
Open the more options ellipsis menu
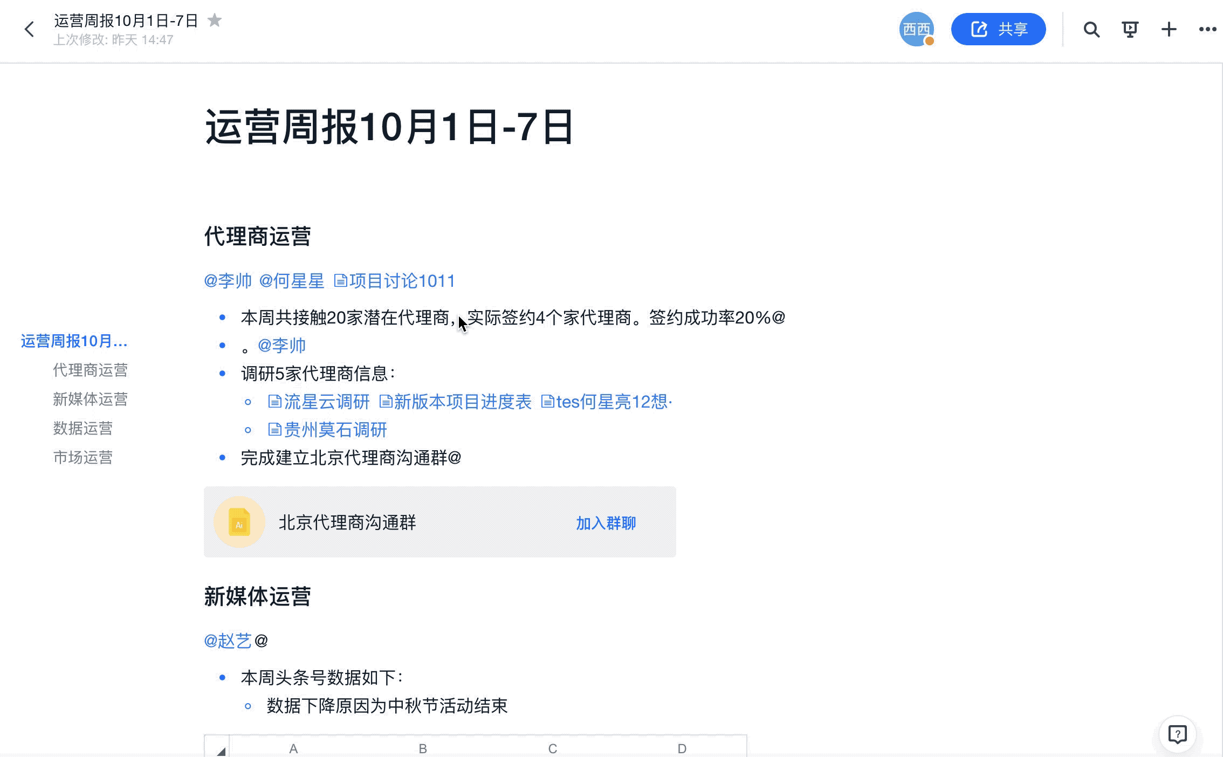tap(1207, 29)
